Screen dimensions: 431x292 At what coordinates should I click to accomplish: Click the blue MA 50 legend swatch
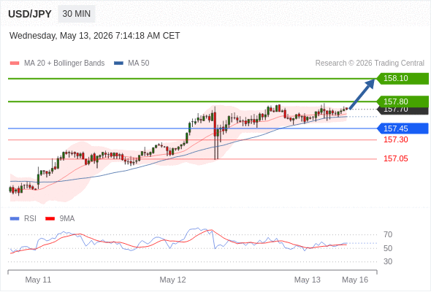118,64
